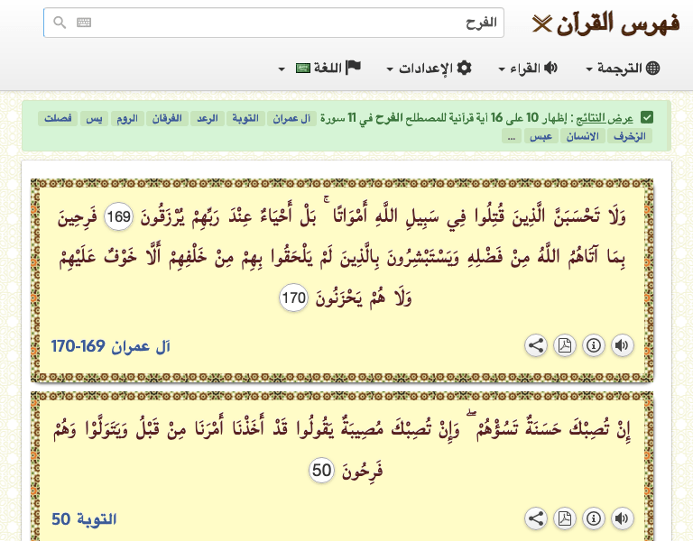
Task: Click the gear icon beside الإعدادات
Action: click(464, 68)
